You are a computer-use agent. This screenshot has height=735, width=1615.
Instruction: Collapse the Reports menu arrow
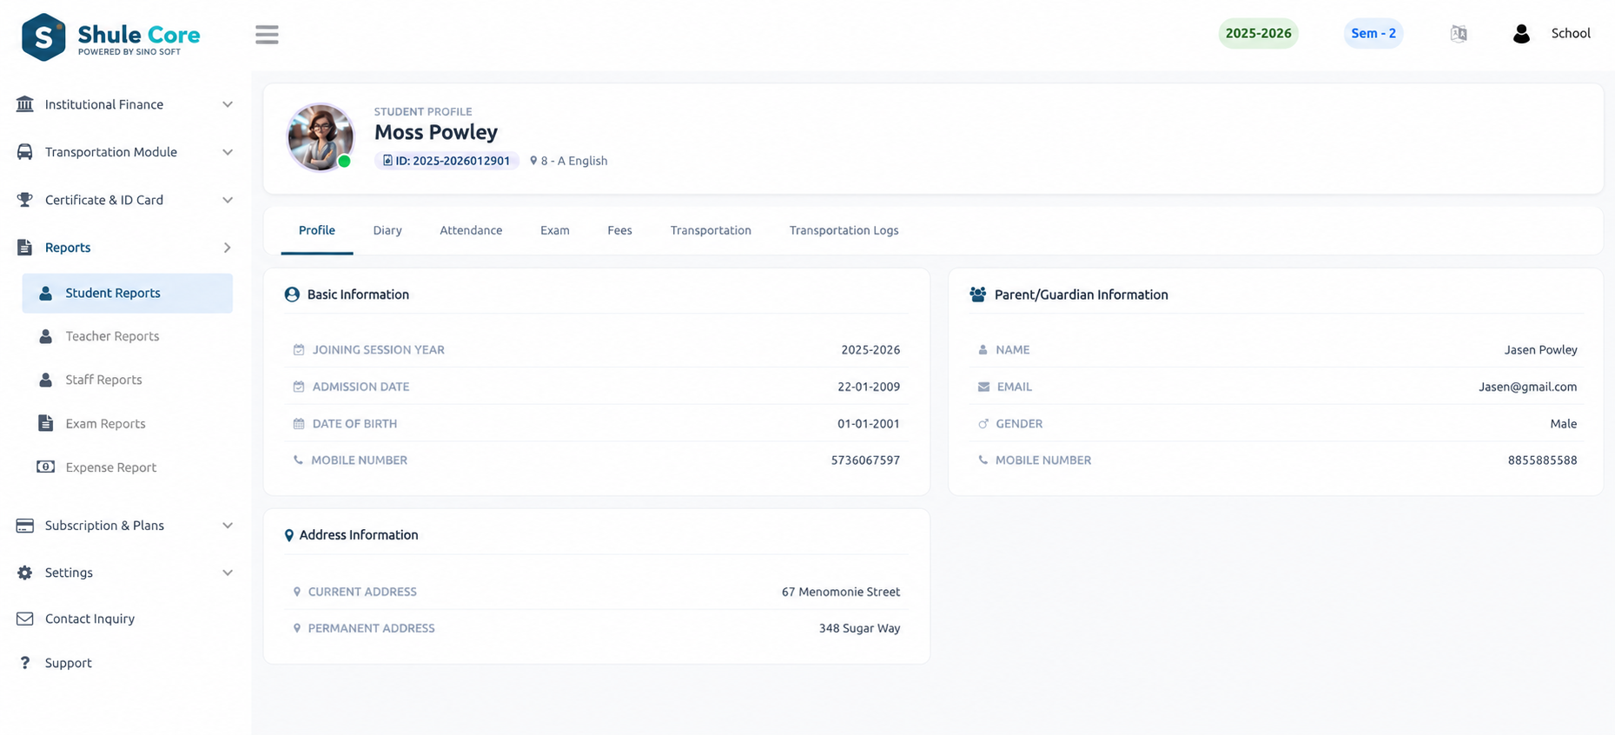click(x=228, y=248)
